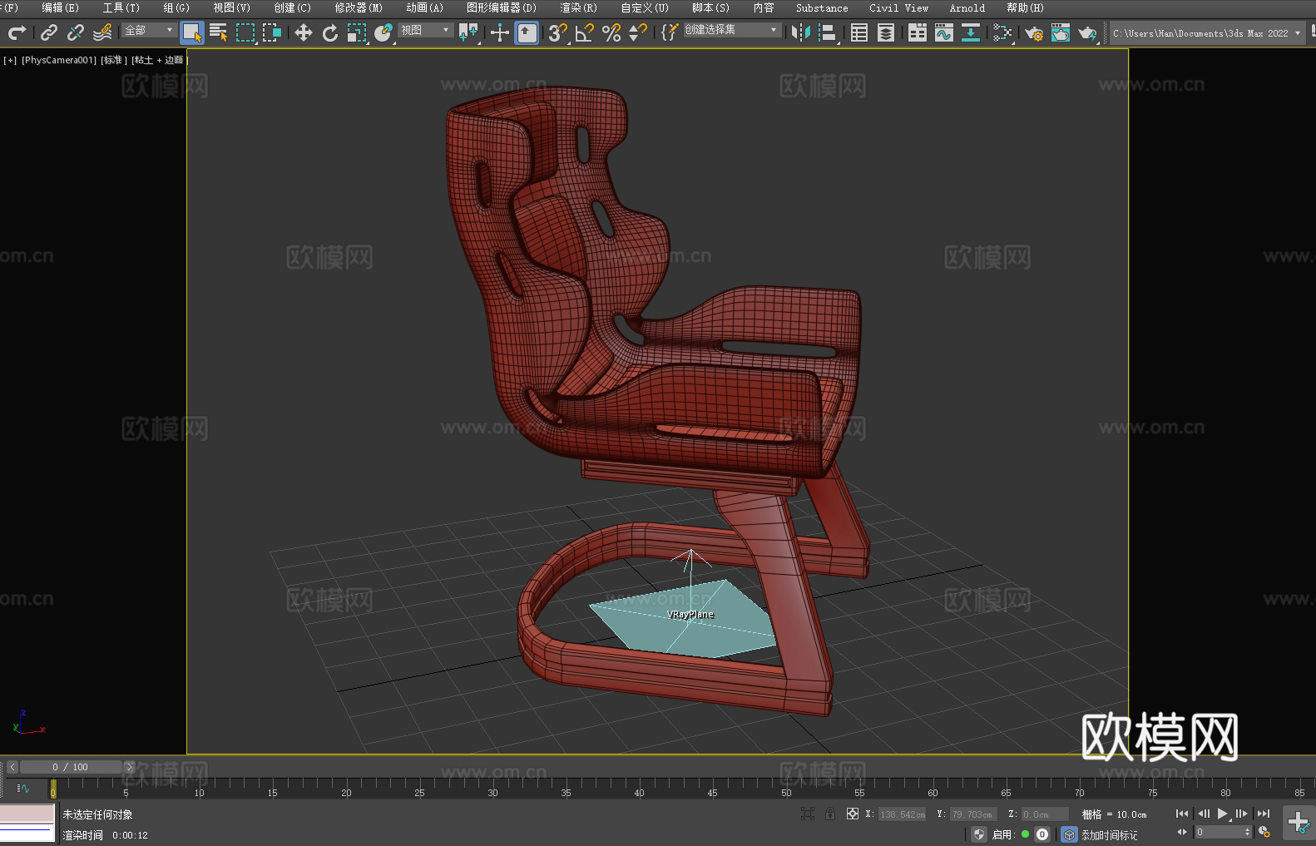
Task: Select the Rotate tool
Action: click(x=330, y=32)
